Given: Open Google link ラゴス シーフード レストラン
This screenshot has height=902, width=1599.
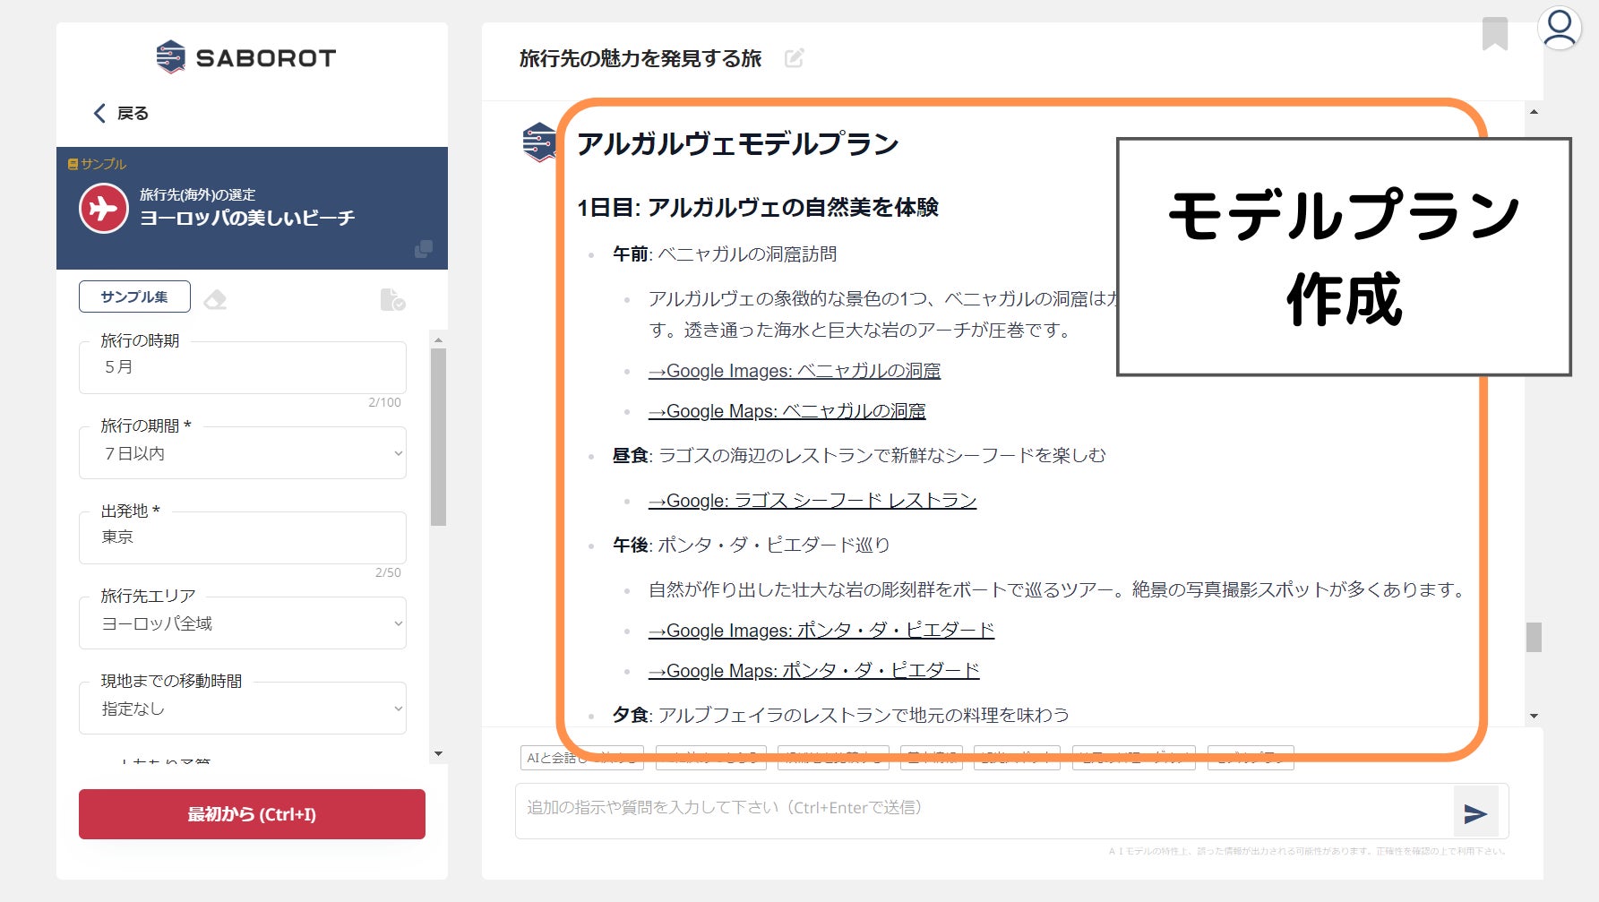Looking at the screenshot, I should (812, 501).
